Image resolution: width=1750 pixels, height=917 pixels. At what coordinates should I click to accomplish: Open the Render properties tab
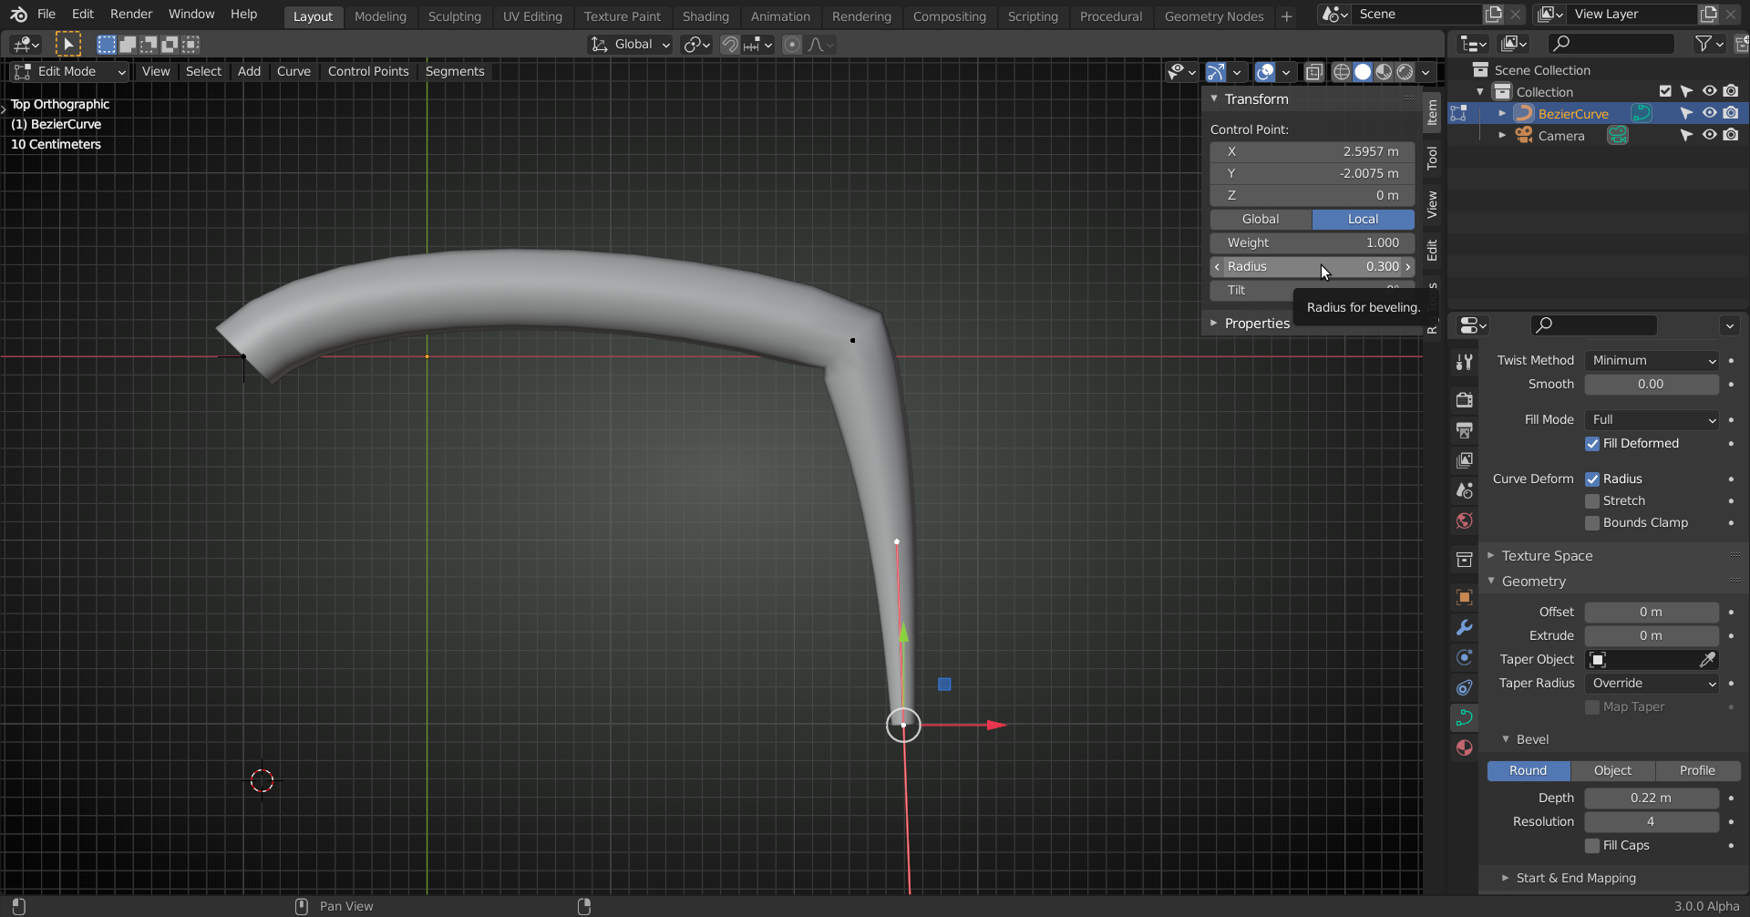(1464, 400)
